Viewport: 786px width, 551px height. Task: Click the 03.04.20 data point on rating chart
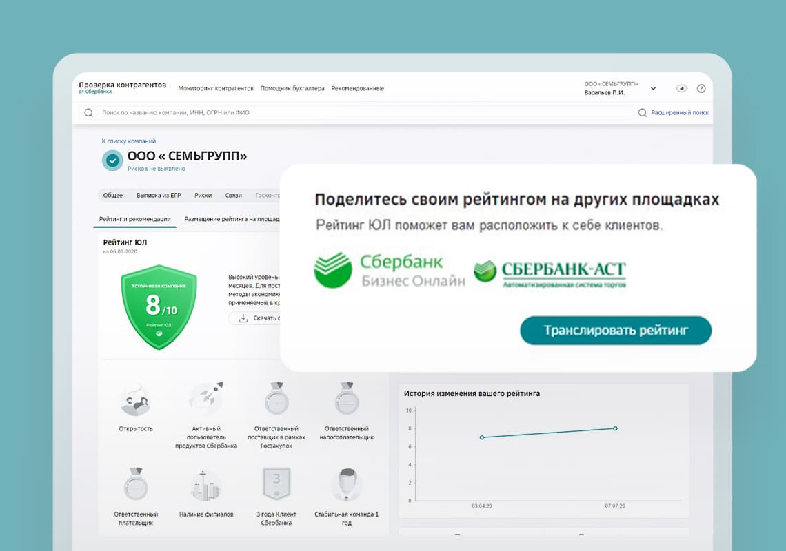482,437
